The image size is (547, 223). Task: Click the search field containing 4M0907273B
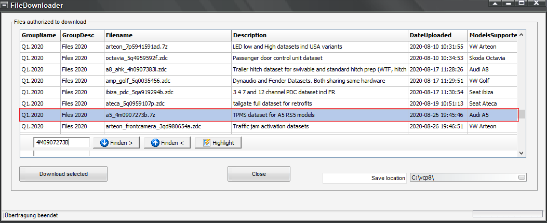(x=62, y=142)
